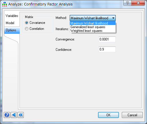Click the Confidence input field

pos(107,49)
